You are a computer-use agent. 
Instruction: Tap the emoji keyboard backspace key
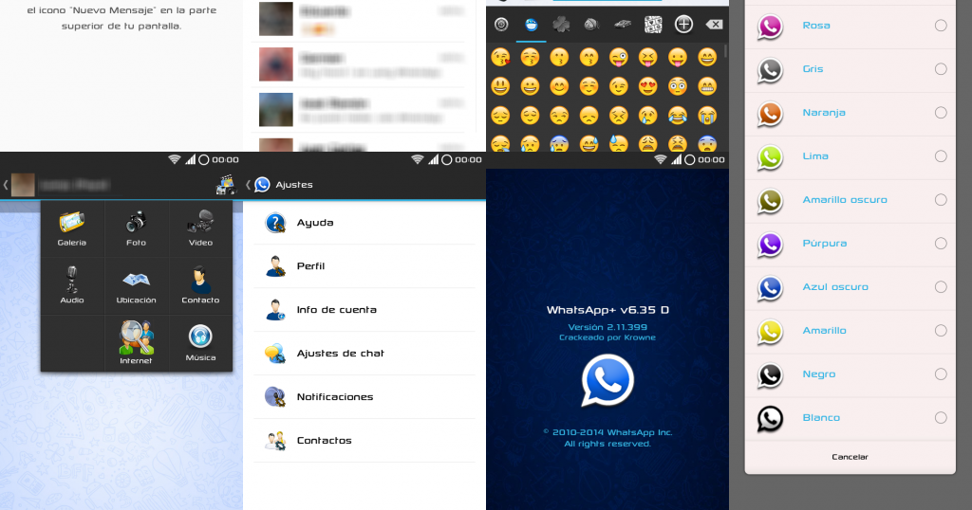pos(714,24)
